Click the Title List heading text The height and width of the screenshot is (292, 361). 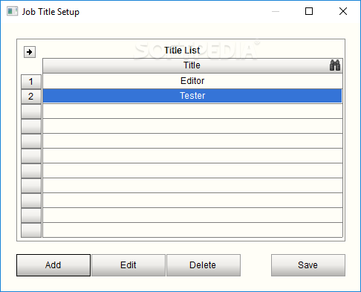coord(182,51)
